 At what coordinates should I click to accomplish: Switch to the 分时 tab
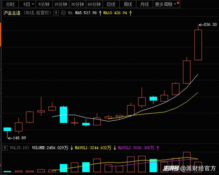coord(10,4)
